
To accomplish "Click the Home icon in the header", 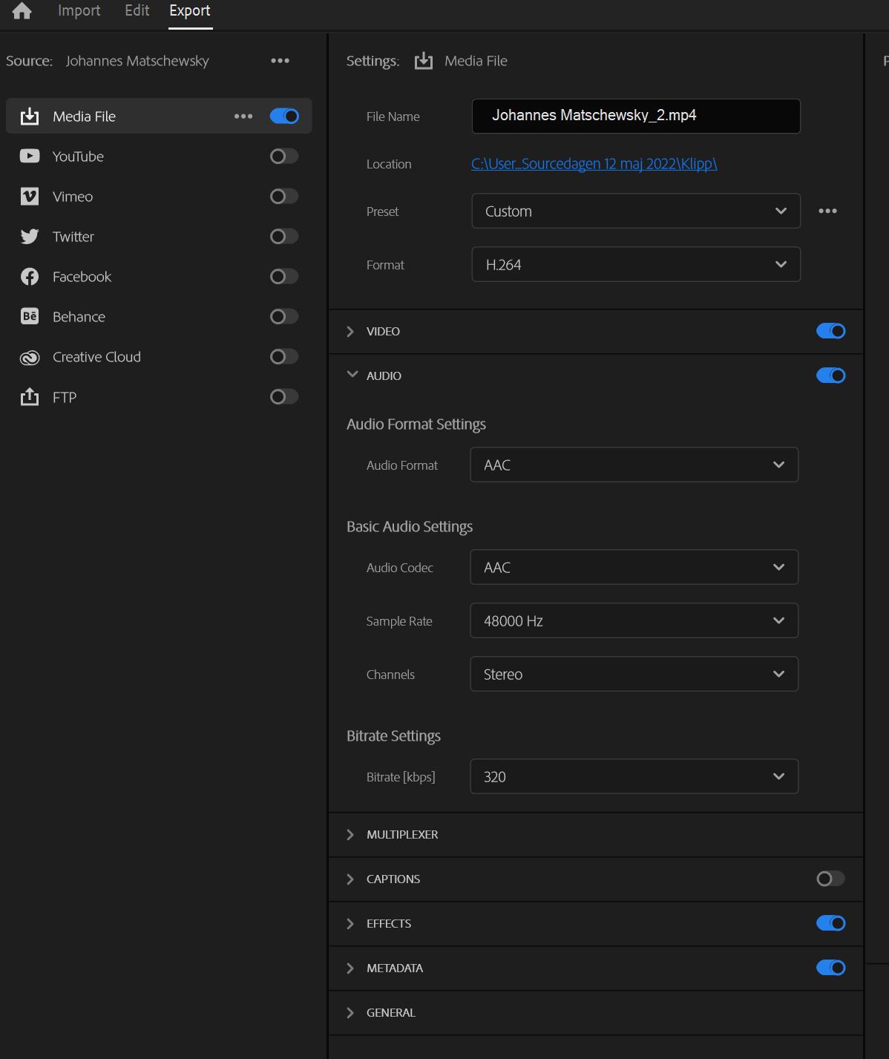I will coord(21,11).
